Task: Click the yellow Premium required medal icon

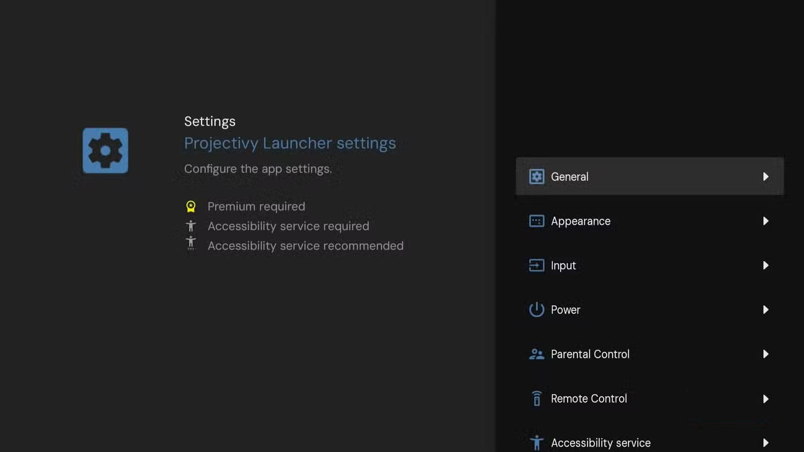Action: (x=190, y=206)
